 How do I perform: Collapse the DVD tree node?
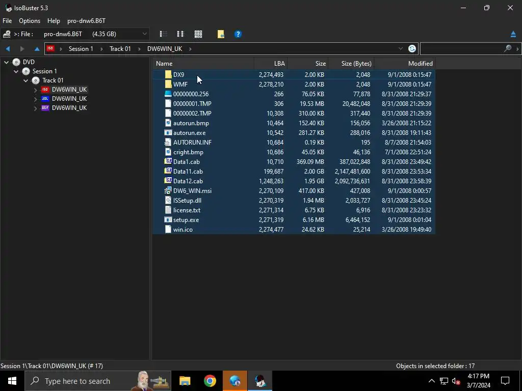point(6,62)
